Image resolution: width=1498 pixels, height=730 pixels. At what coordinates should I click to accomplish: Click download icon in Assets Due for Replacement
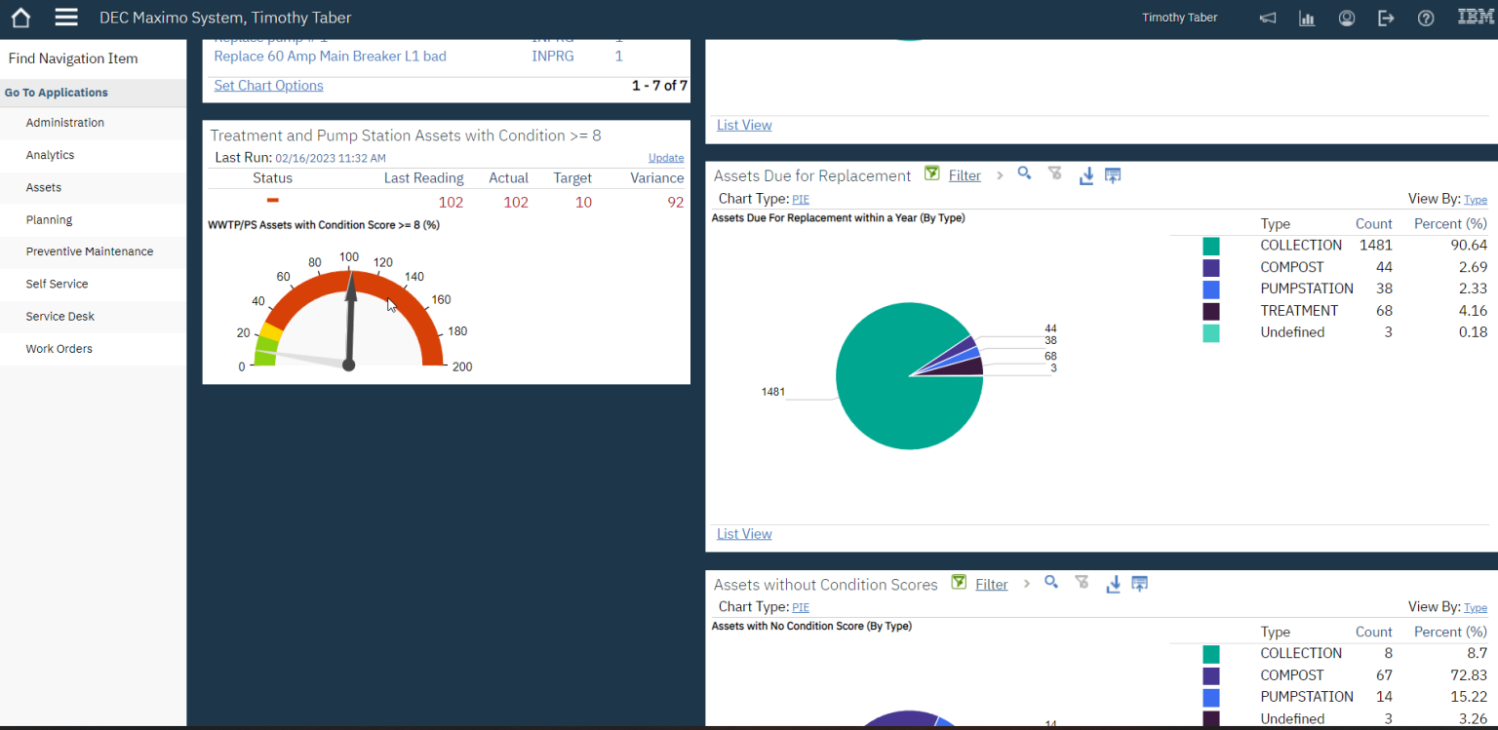(x=1086, y=175)
